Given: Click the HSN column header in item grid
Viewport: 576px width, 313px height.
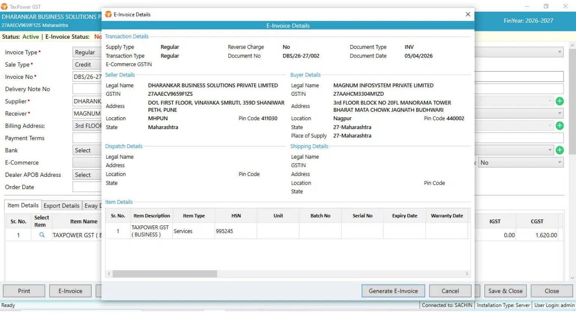Looking at the screenshot, I should [236, 216].
